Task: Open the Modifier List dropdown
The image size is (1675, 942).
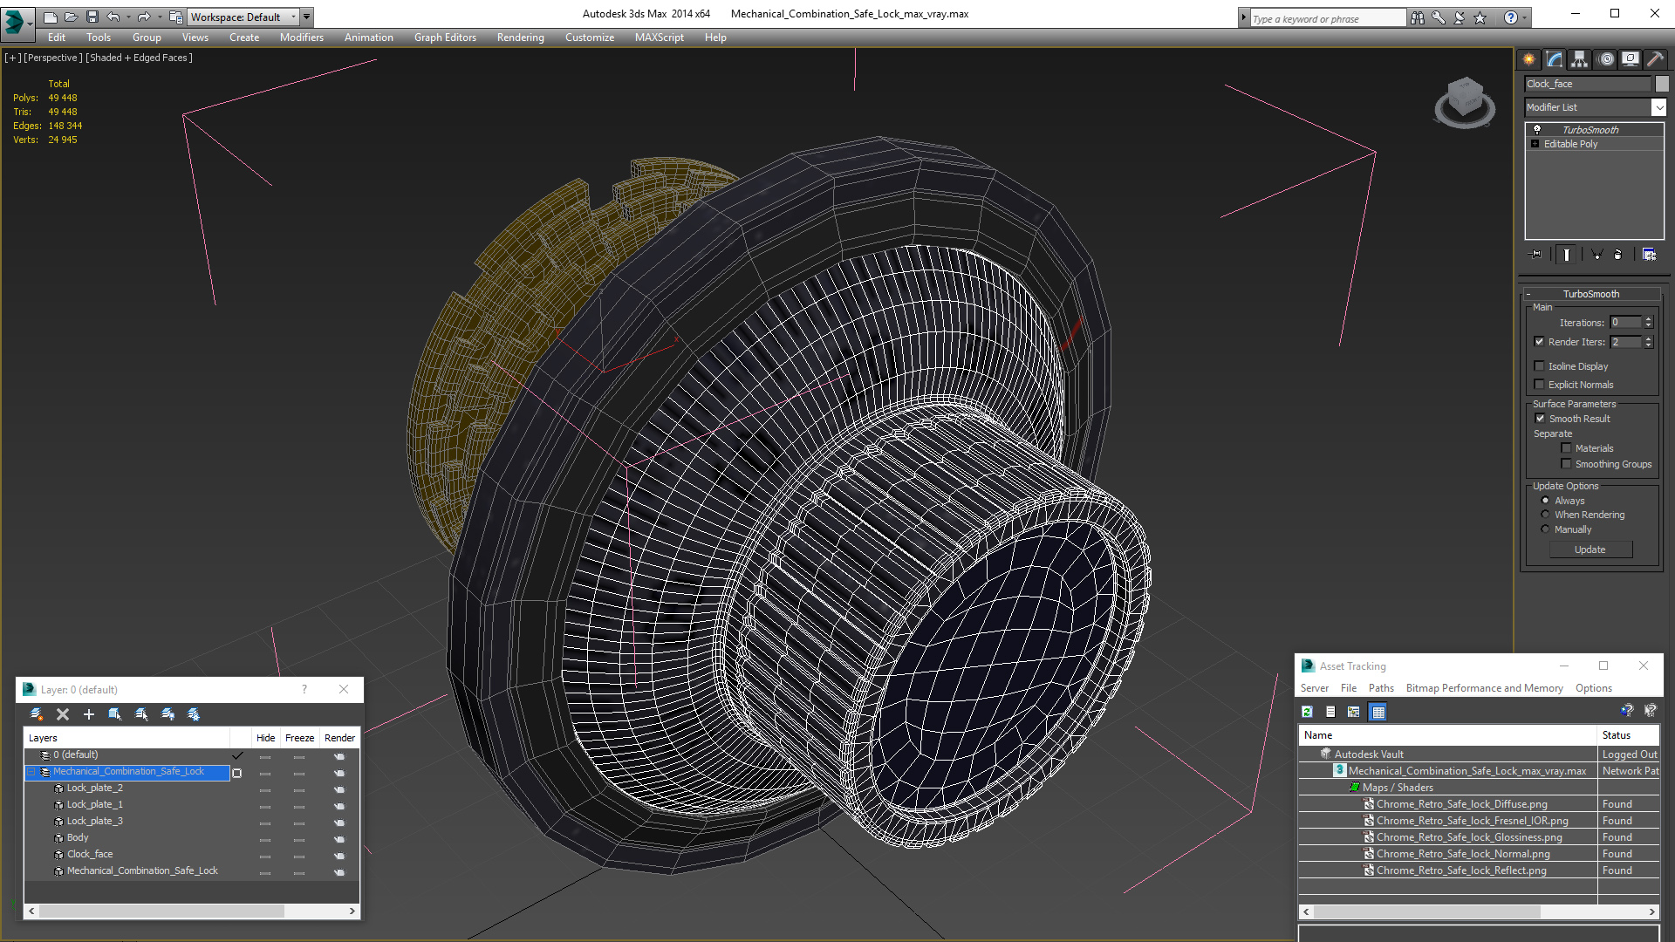Action: pyautogui.click(x=1658, y=107)
